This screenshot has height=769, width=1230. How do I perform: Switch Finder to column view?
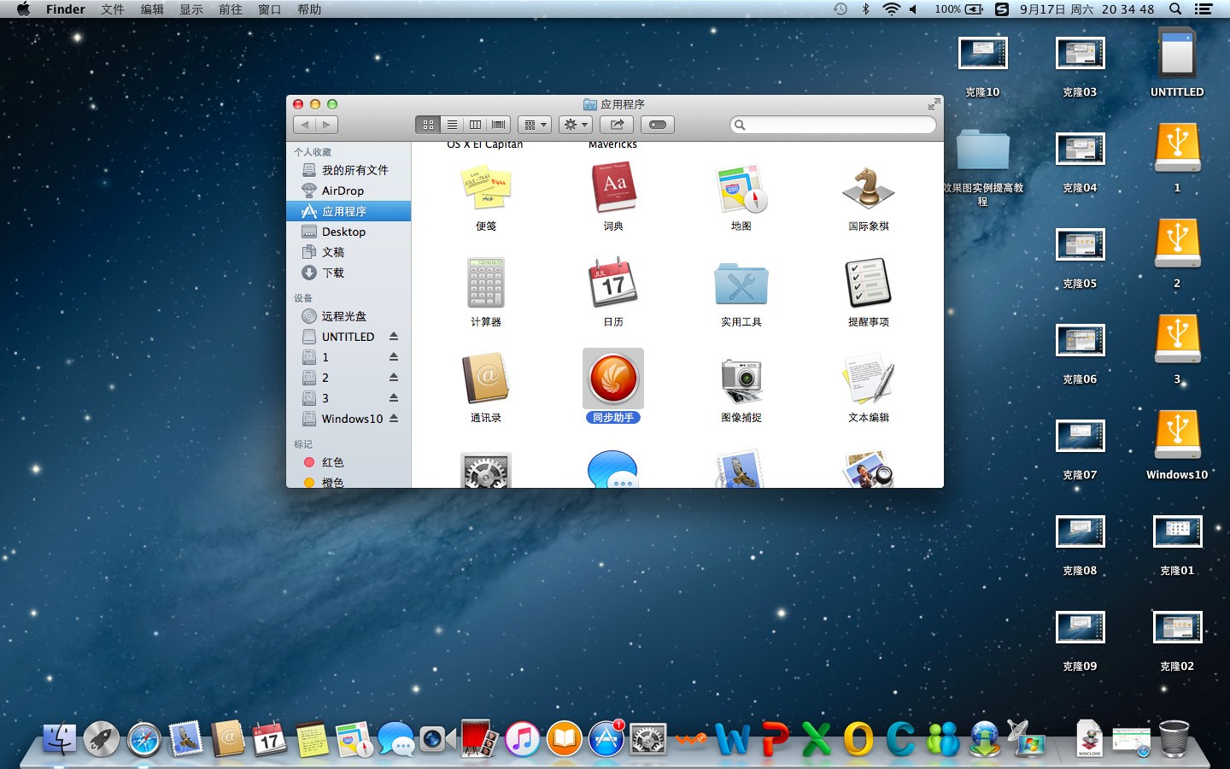(x=475, y=125)
